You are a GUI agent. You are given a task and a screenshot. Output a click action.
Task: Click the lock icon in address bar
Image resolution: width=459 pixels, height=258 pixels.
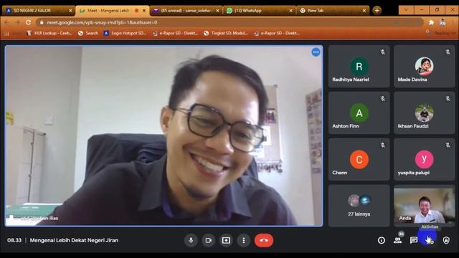[42, 22]
